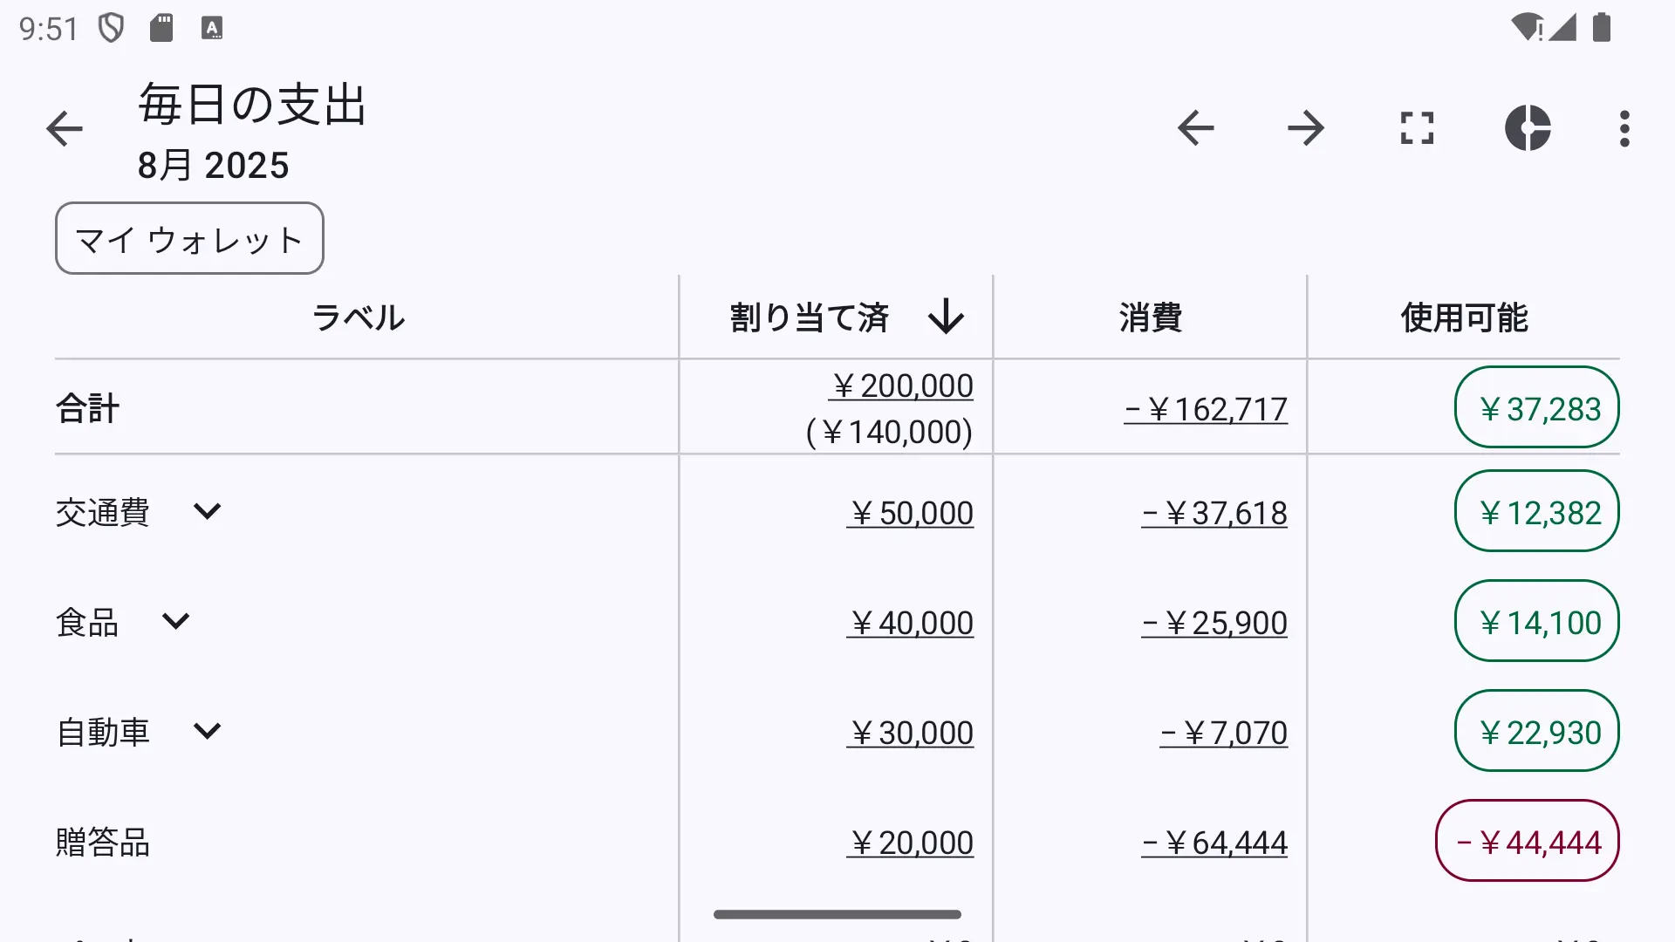Screen dimensions: 1675x942
Task: Sort by the ラベル column header
Action: (x=358, y=317)
